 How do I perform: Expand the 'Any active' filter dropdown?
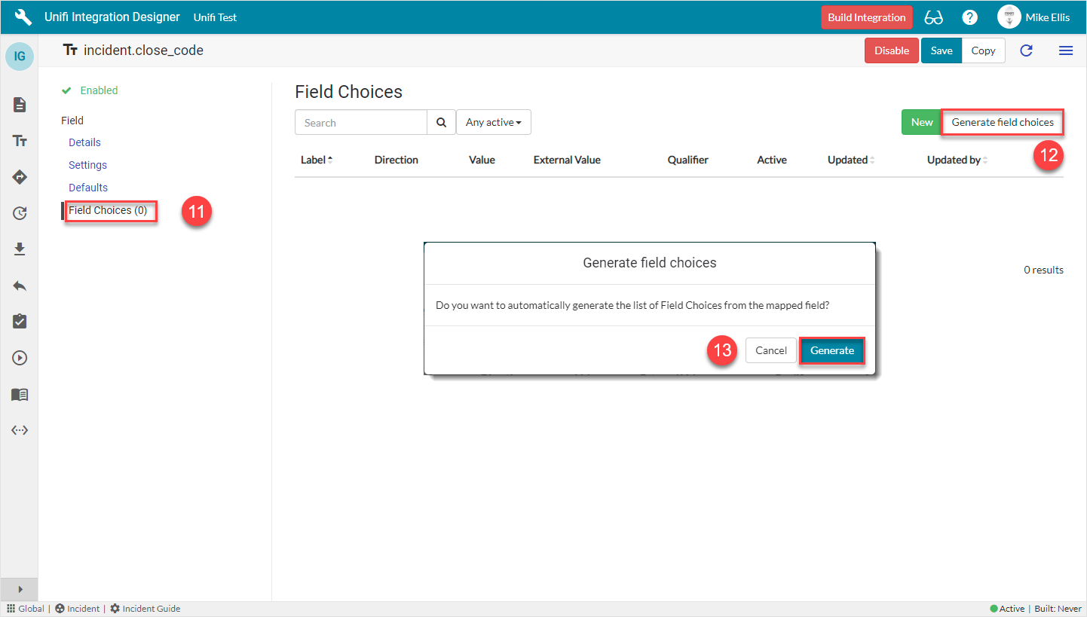coord(493,122)
